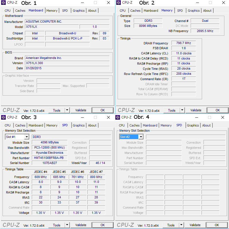Open Caches tab in Obr. 1 window
Image resolution: width=229 pixels, height=229 pixels.
coord(20,11)
